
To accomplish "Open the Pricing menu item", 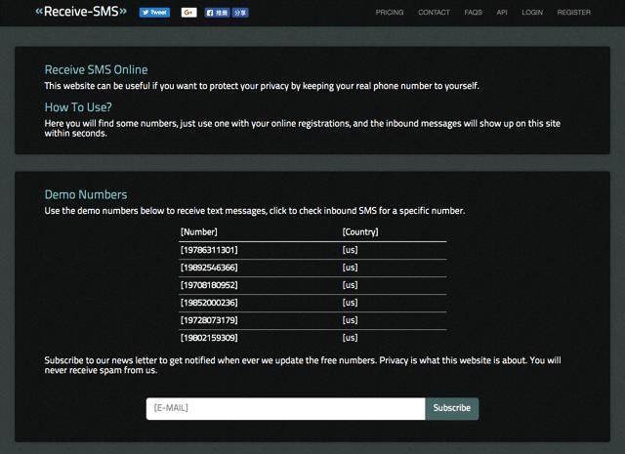I will tap(390, 13).
